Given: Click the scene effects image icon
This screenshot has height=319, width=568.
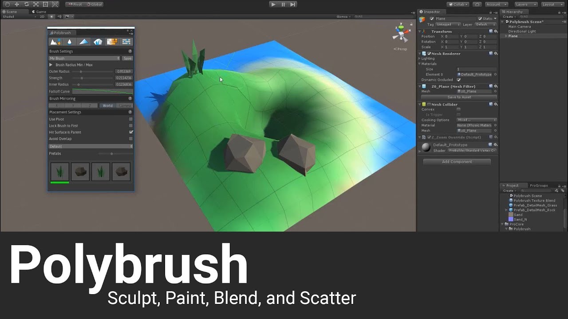Looking at the screenshot, I should (x=67, y=16).
